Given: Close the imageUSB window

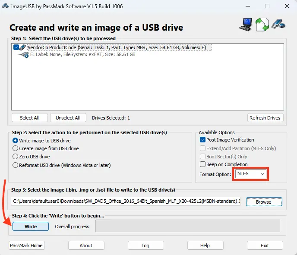Looking at the screenshot, I should click(287, 6).
